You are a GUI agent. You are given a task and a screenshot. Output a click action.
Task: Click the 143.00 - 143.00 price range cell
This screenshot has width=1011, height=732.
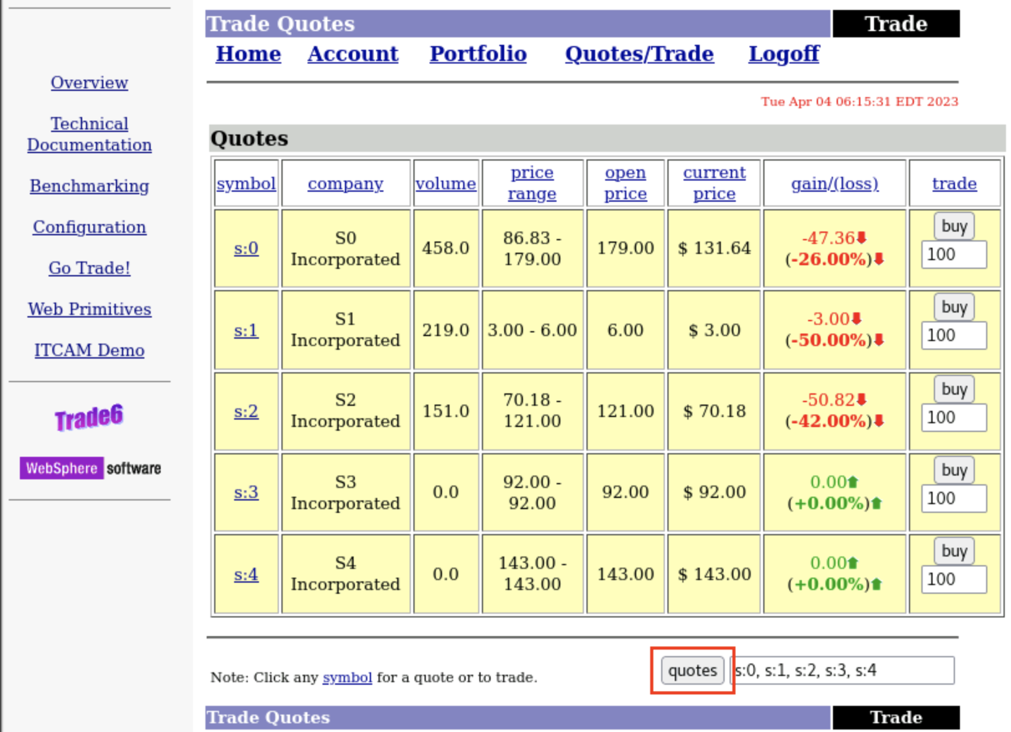[x=532, y=574]
